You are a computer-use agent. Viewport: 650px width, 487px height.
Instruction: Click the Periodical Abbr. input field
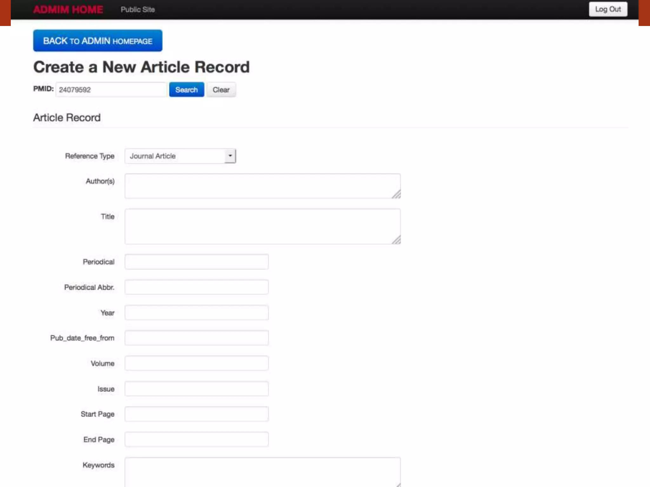[x=196, y=287]
